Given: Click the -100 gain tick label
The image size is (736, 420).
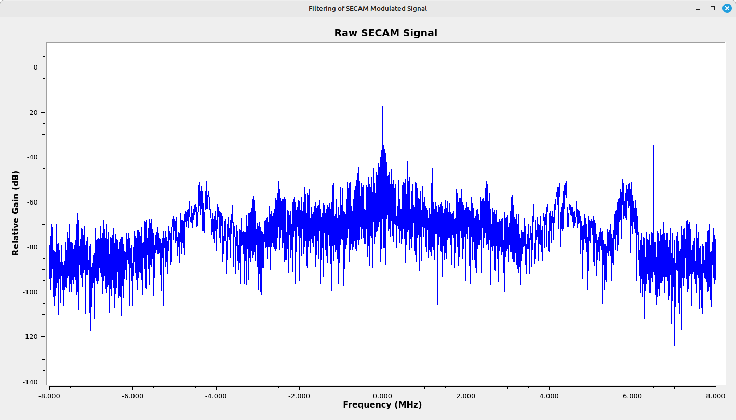Looking at the screenshot, I should click(x=30, y=292).
